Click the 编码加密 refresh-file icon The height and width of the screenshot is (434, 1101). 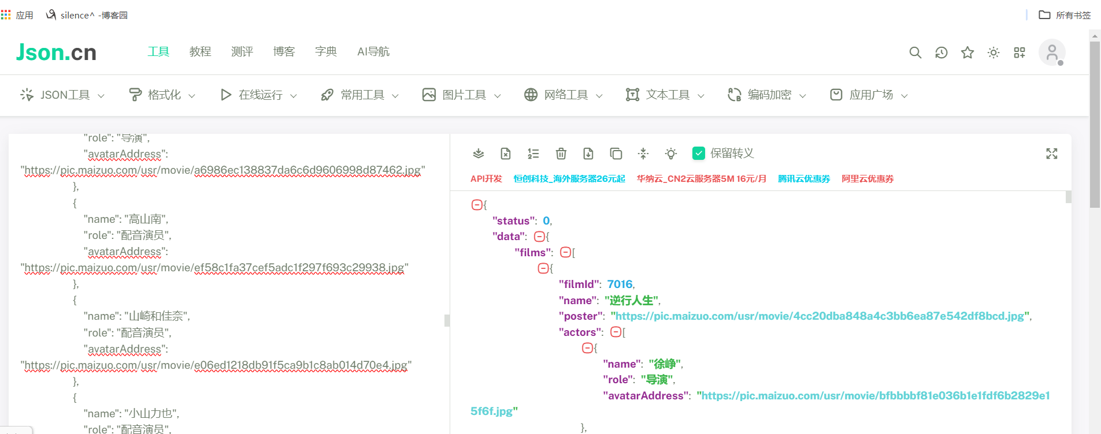(734, 95)
